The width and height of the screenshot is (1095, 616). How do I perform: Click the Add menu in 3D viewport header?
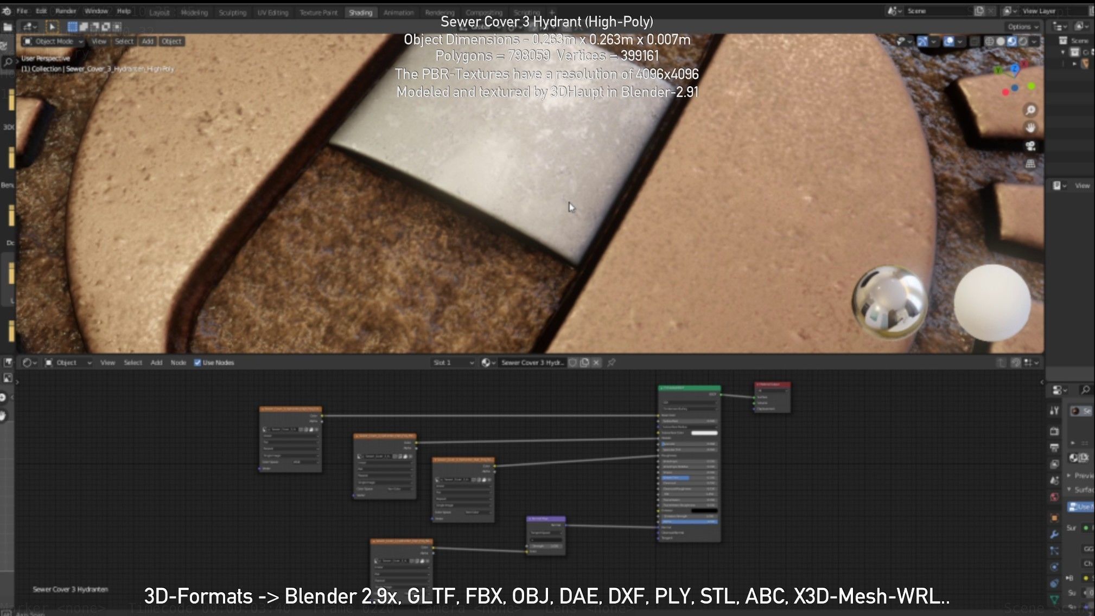point(147,41)
